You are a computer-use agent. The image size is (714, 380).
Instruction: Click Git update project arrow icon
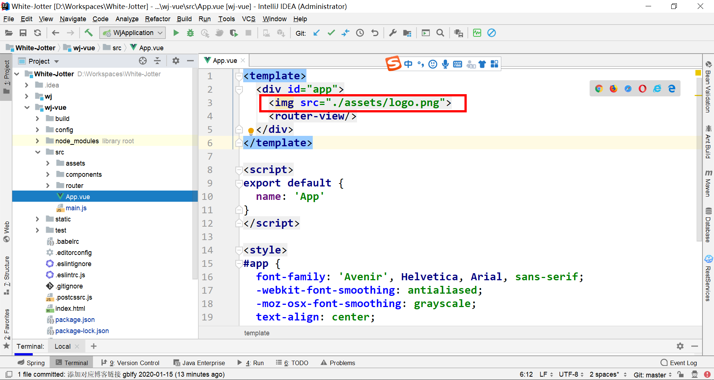[316, 33]
